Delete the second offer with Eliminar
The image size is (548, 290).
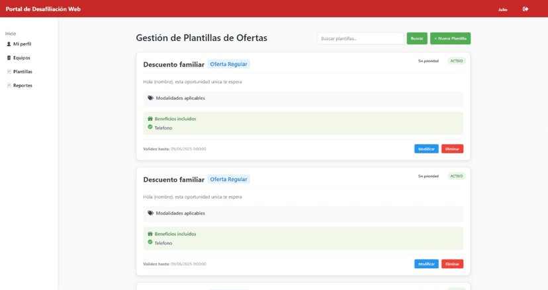click(x=452, y=264)
